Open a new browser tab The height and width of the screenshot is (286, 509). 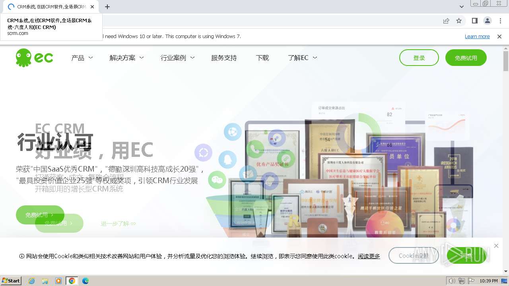point(107,7)
